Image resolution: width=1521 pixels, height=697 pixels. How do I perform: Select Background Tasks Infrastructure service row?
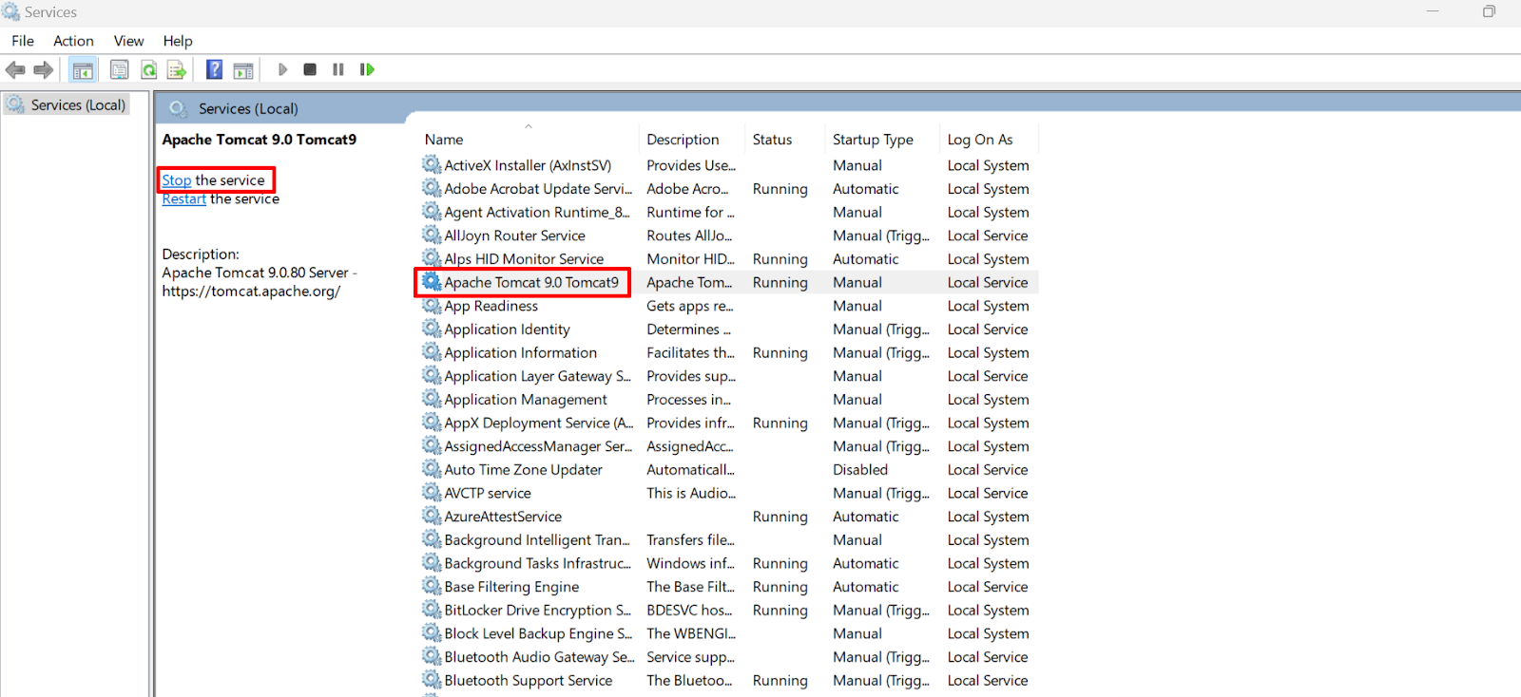point(728,563)
